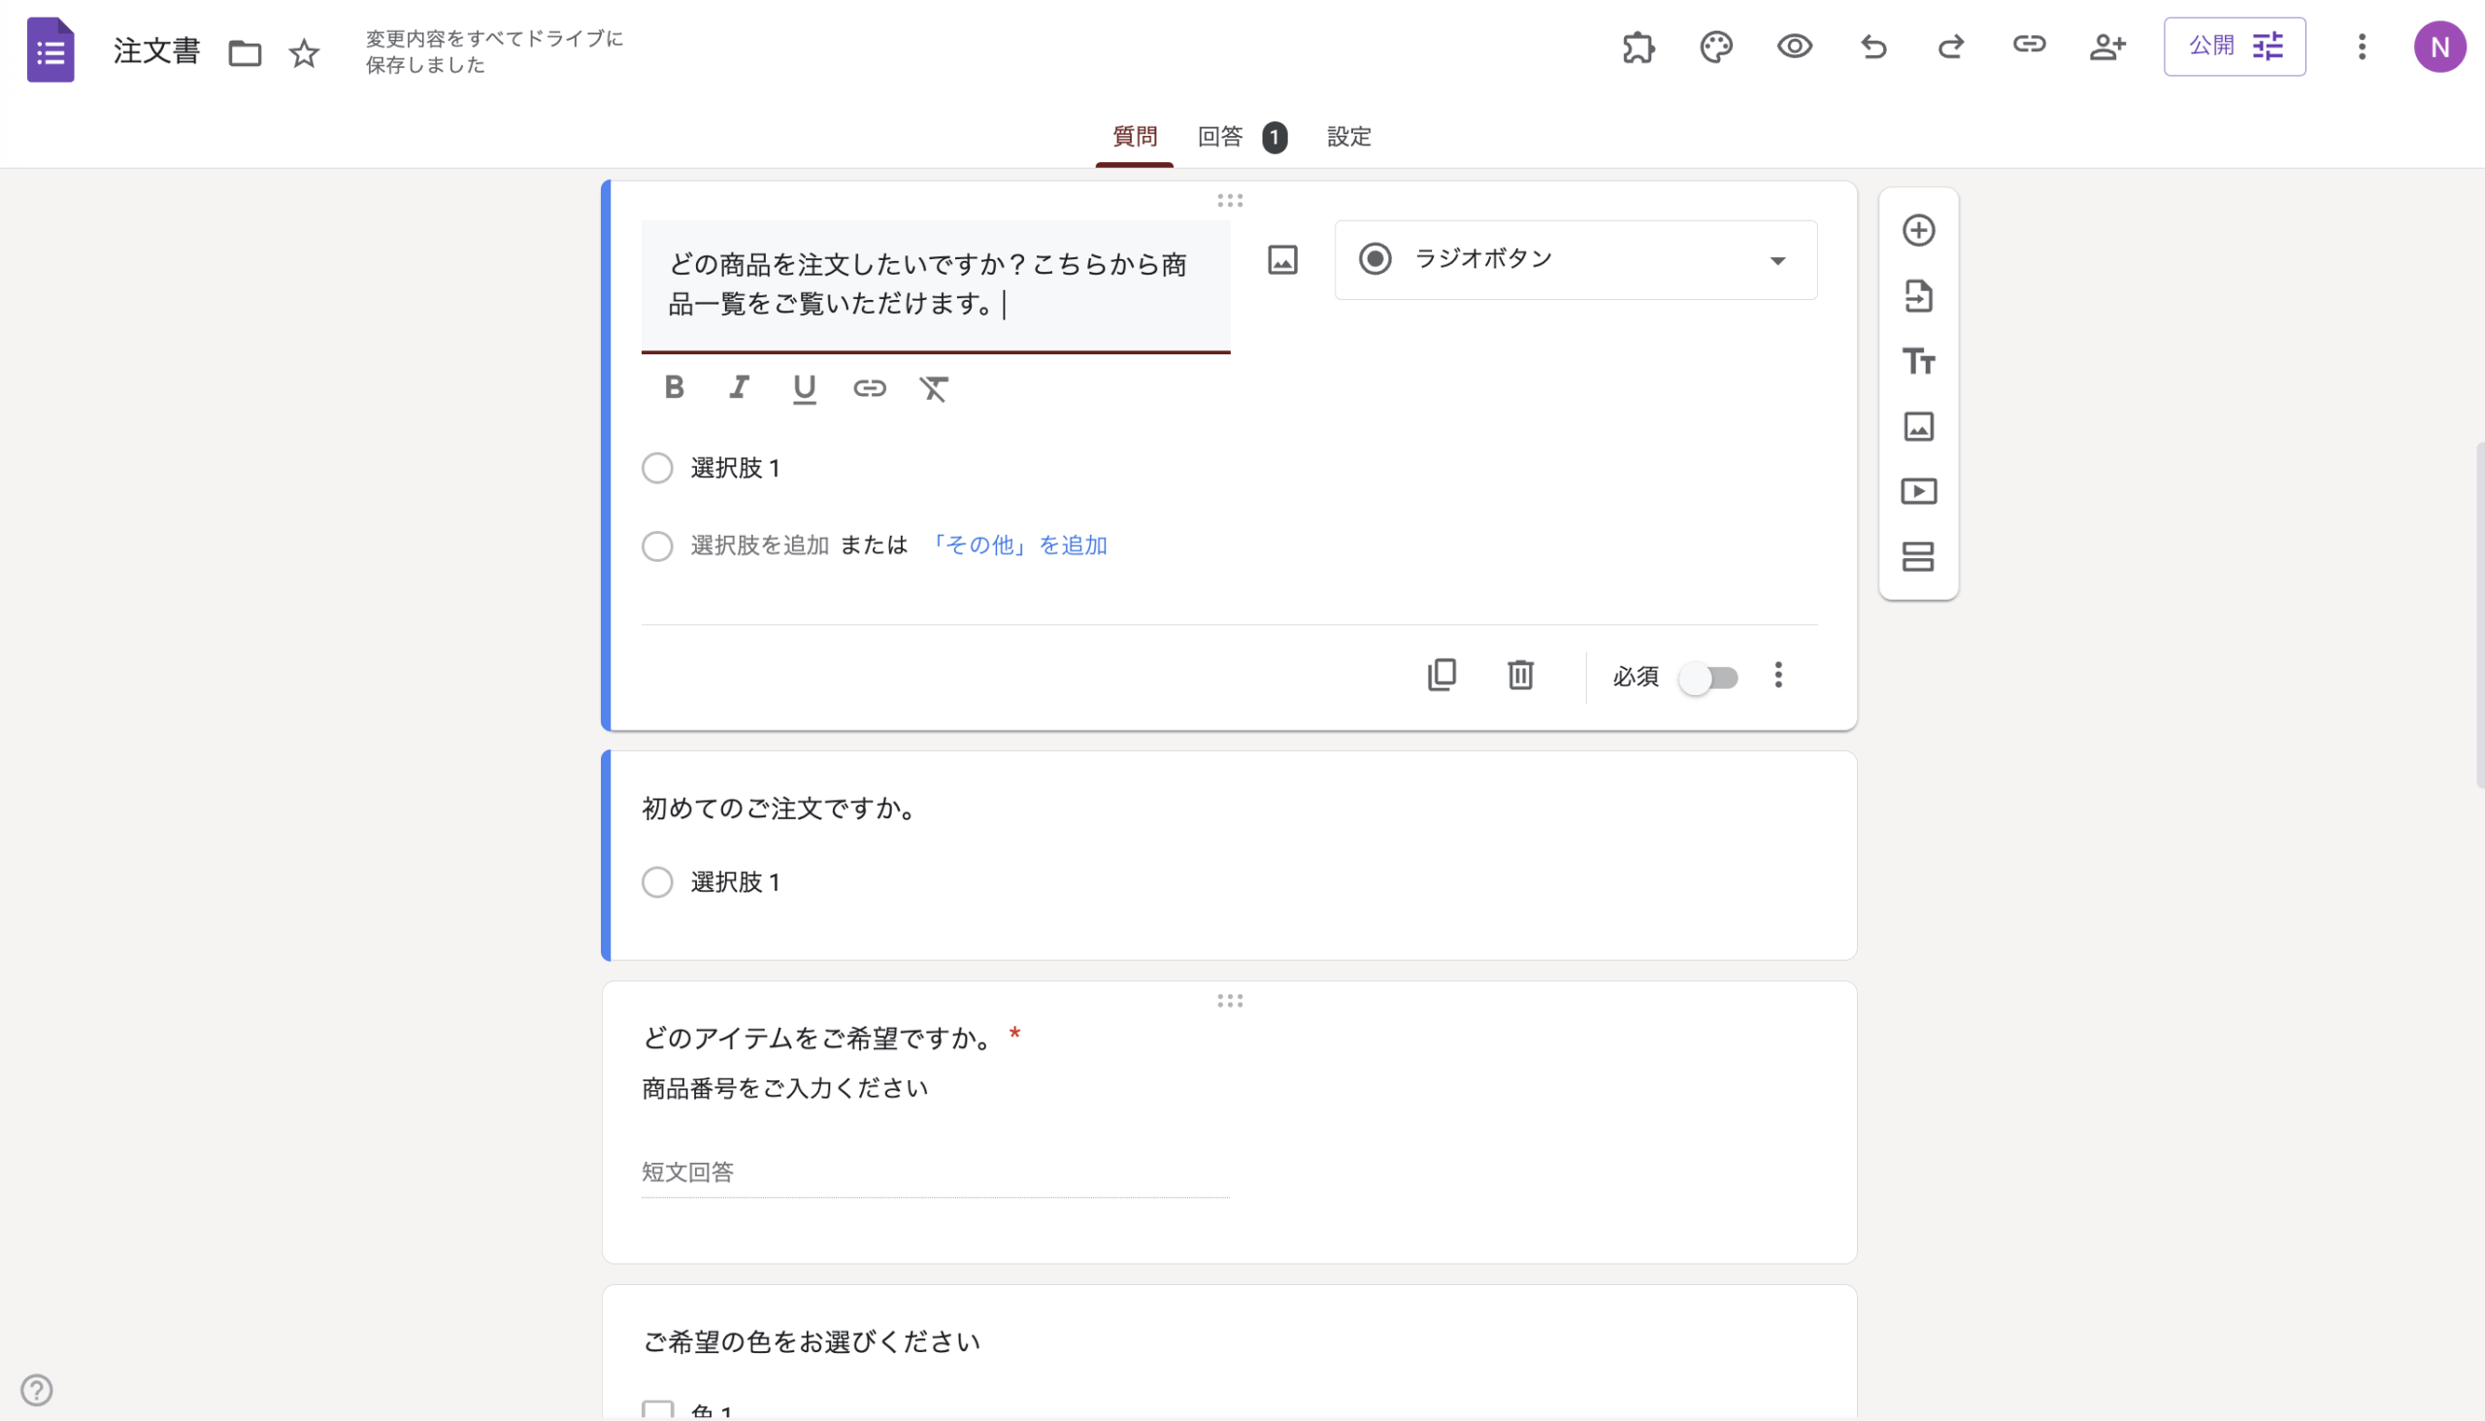Click the 短文回答 answer field
This screenshot has height=1421, width=2485.
click(935, 1173)
